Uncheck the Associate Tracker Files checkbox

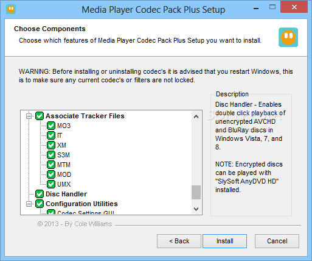pyautogui.click(x=40, y=116)
